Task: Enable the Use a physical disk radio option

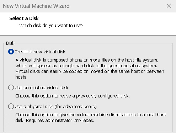Action: [11, 106]
